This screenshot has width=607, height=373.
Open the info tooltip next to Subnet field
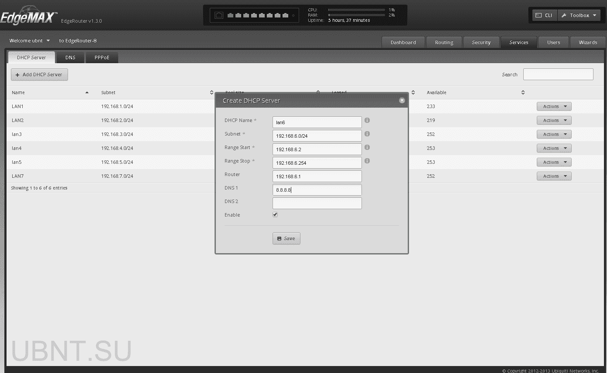click(367, 134)
